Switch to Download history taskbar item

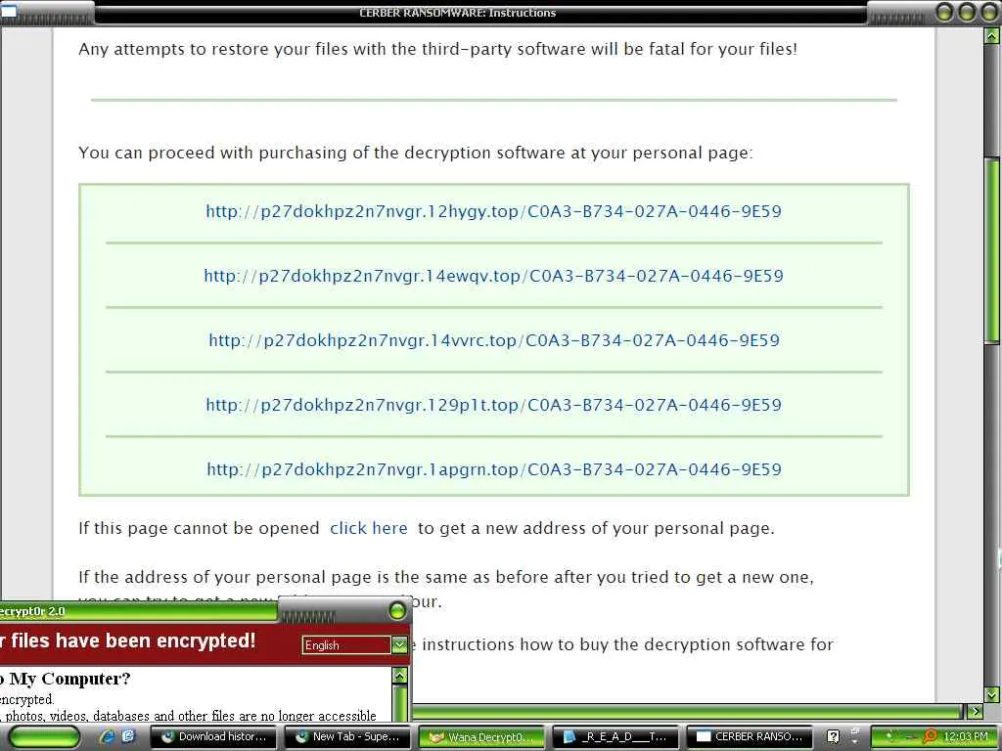pos(213,737)
